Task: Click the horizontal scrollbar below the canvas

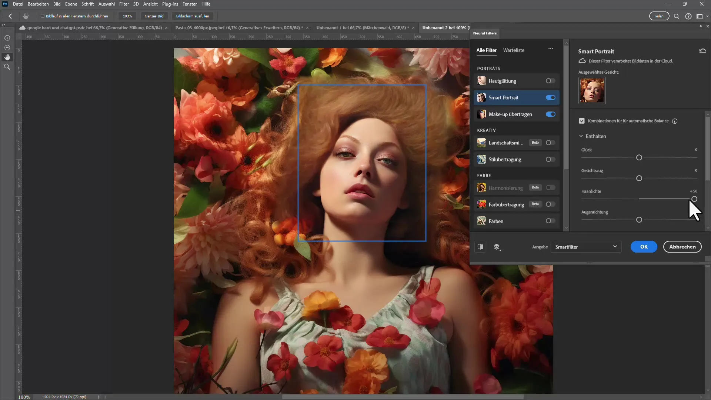Action: pyautogui.click(x=403, y=397)
